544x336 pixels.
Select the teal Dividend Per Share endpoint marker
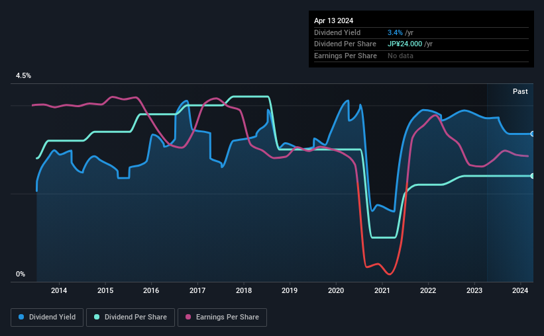click(x=533, y=176)
